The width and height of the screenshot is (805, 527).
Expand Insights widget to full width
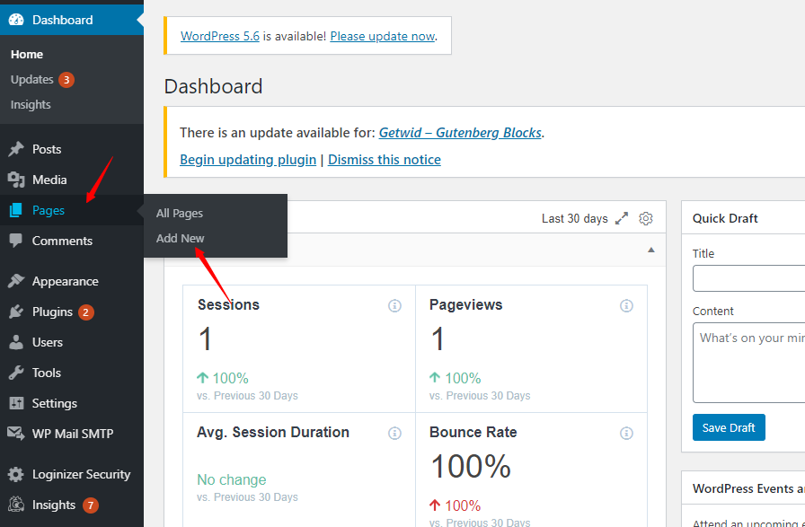622,218
